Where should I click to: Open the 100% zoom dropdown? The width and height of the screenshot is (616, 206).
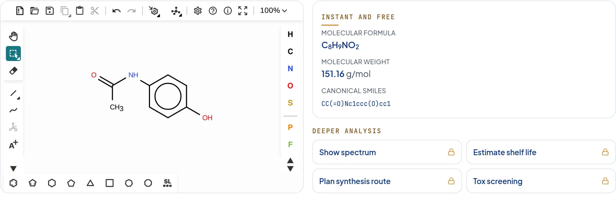tap(273, 11)
